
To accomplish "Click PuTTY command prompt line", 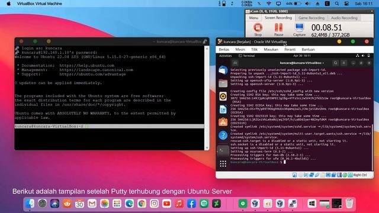I will 109,126.
